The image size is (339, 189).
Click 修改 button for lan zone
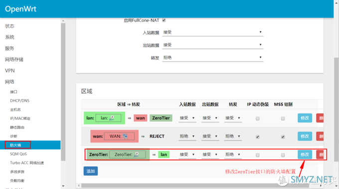tap(305, 118)
